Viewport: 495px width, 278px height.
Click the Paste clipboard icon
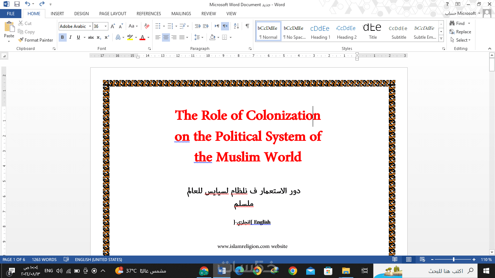(9, 27)
